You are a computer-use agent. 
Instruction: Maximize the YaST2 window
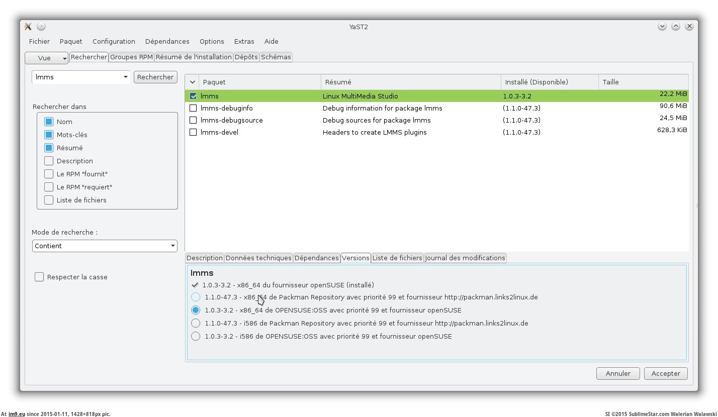(676, 27)
